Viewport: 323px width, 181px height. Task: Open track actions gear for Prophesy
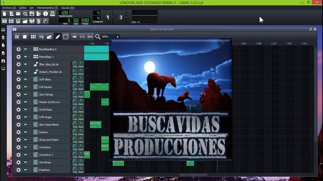click(x=18, y=170)
